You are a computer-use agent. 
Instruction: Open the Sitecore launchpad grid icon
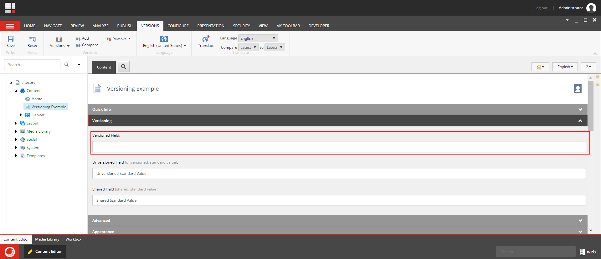[10, 8]
